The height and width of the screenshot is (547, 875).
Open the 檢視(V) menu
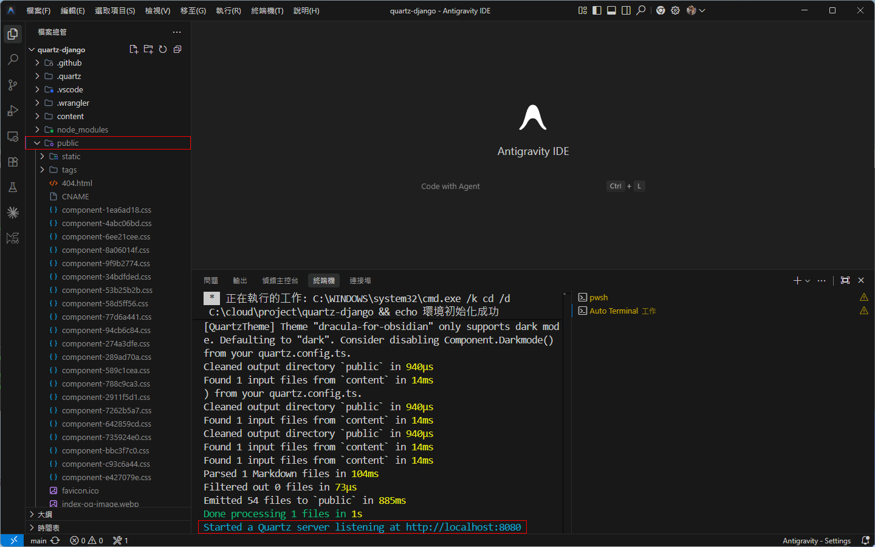[x=157, y=10]
